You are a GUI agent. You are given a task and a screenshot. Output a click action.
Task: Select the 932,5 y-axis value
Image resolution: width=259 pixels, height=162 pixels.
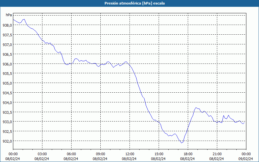point(7,132)
